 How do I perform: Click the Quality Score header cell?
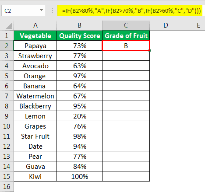tap(79, 35)
